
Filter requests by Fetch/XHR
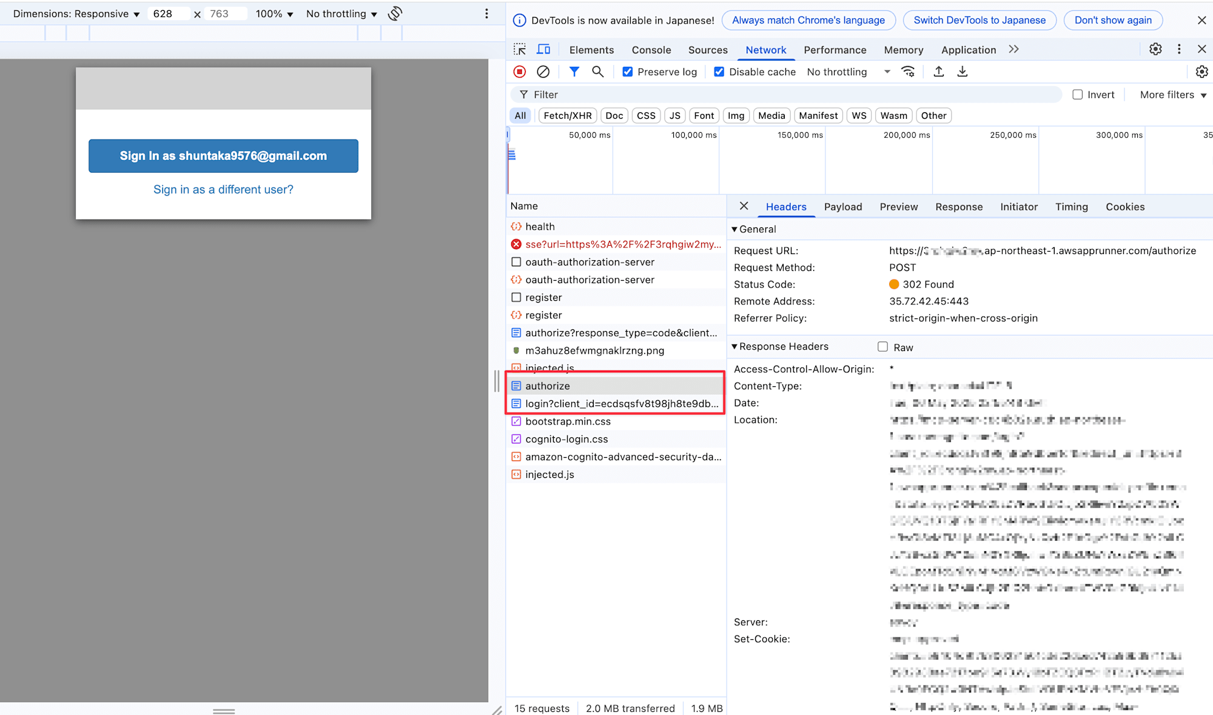click(x=568, y=115)
